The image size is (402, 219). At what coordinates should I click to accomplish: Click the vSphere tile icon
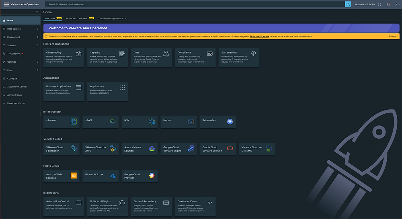click(x=74, y=121)
